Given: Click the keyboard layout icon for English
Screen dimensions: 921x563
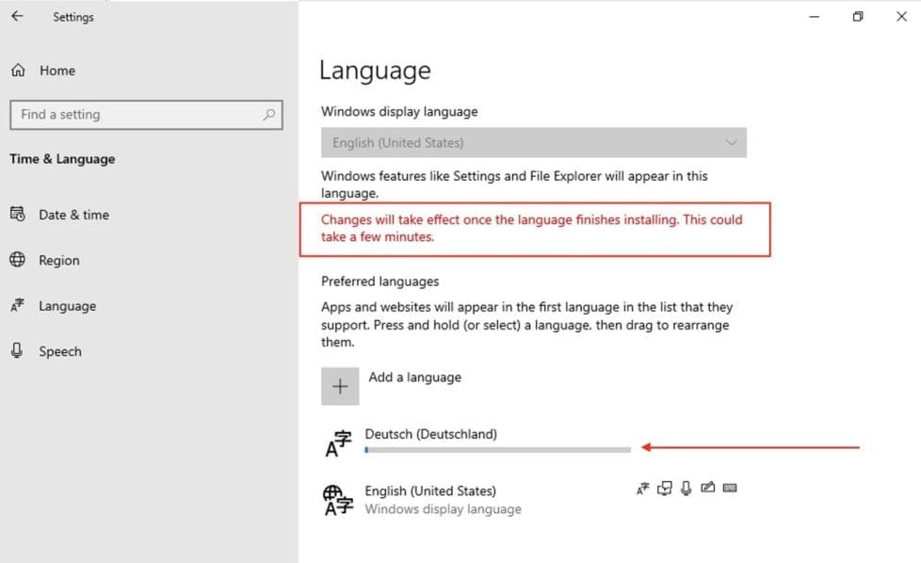Looking at the screenshot, I should coord(730,488).
